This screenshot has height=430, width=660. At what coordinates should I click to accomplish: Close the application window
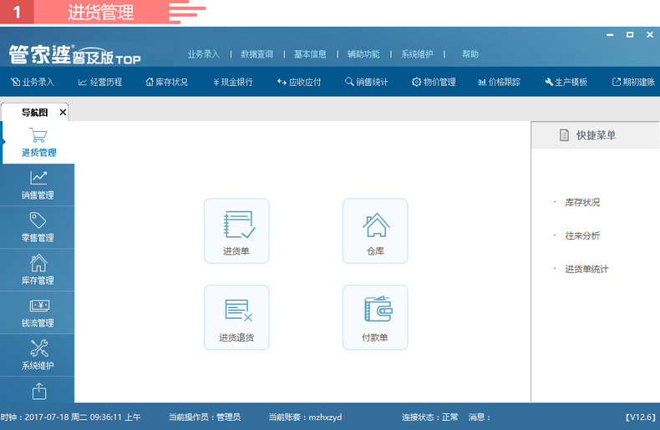pos(650,35)
